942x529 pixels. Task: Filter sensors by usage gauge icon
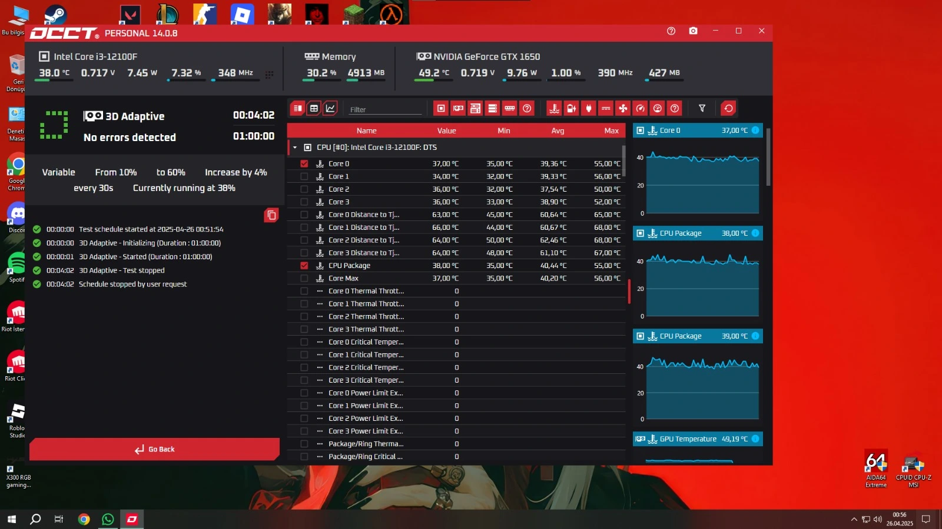tap(658, 108)
